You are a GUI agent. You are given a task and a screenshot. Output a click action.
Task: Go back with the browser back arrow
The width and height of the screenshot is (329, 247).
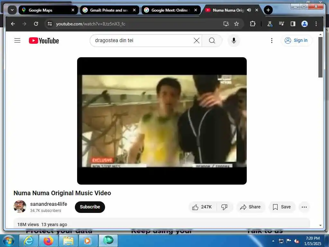pyautogui.click(x=13, y=24)
